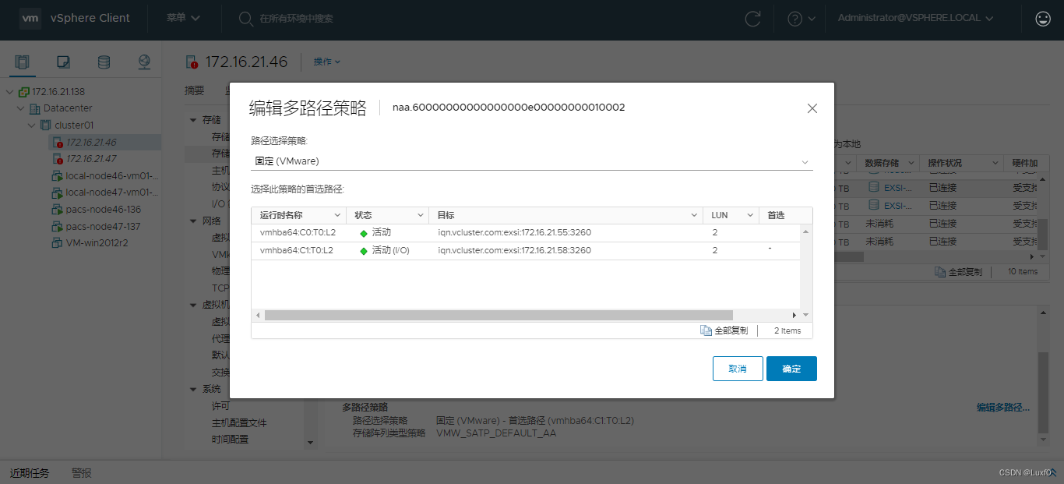Viewport: 1064px width, 484px height.
Task: Open the 运行时名称 column filter chevron
Action: 337,215
